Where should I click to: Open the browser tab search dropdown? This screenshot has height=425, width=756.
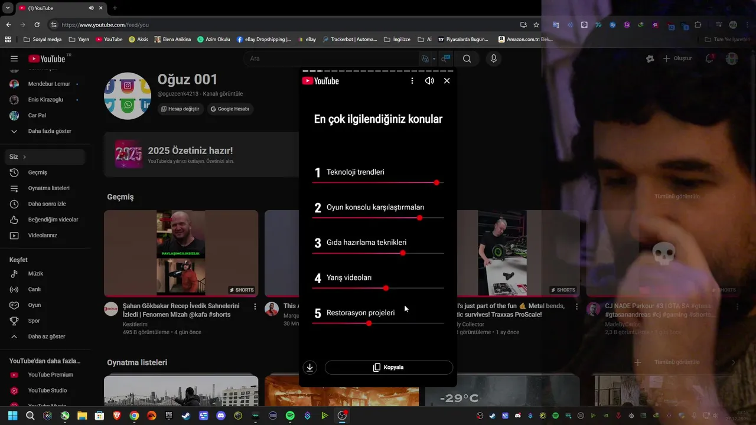click(x=8, y=8)
